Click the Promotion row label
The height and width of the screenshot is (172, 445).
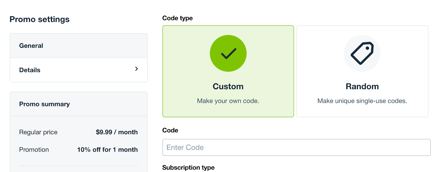click(34, 150)
